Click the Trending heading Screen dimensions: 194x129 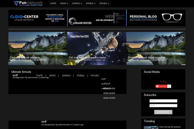click(x=149, y=121)
